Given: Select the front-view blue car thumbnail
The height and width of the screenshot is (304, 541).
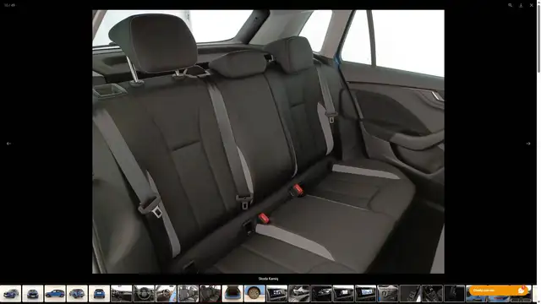Looking at the screenshot, I should 33,293.
